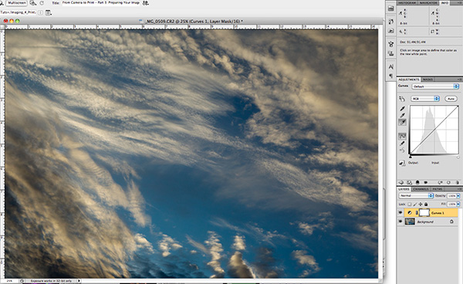The width and height of the screenshot is (463, 284).
Task: Click the Multiscreen button
Action: coord(16,3)
